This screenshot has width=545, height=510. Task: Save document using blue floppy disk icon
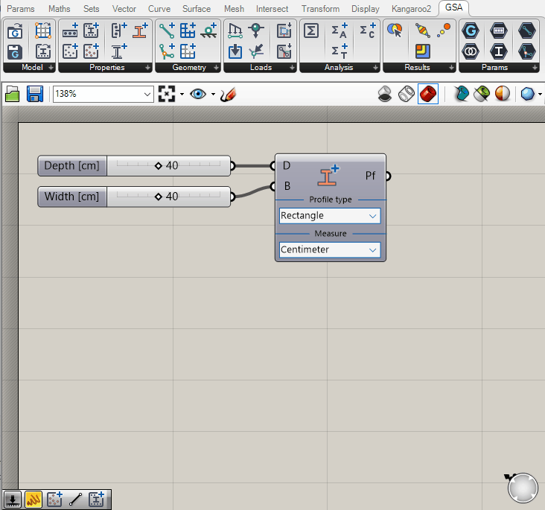34,95
